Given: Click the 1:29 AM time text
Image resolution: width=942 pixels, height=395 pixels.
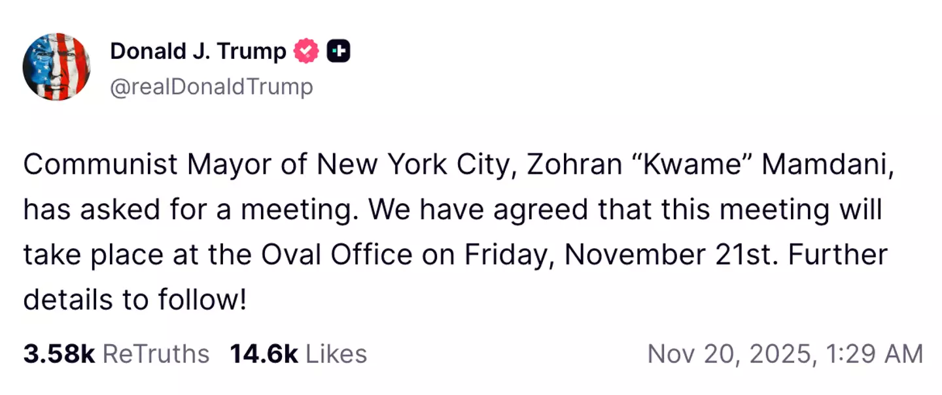Looking at the screenshot, I should click(x=875, y=355).
